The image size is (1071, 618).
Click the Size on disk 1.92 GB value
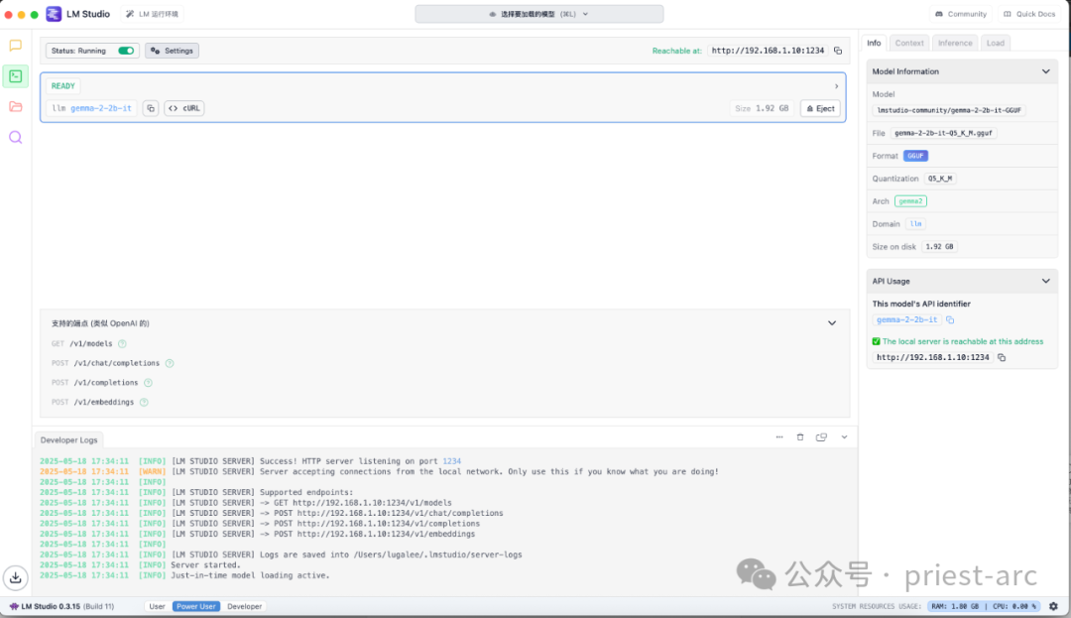click(x=939, y=247)
